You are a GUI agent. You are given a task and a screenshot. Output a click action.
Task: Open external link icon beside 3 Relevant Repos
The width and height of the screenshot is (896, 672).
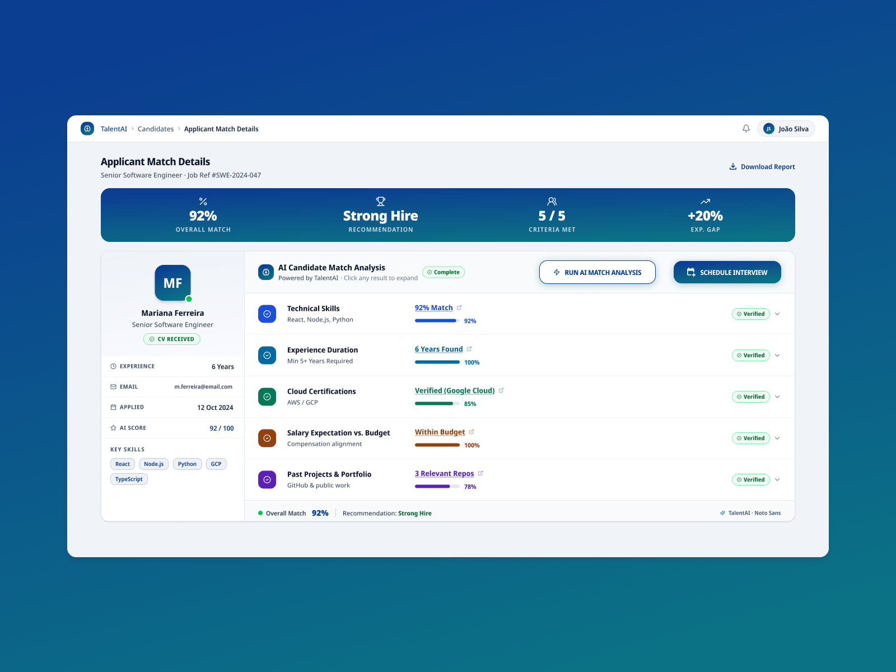tap(480, 473)
